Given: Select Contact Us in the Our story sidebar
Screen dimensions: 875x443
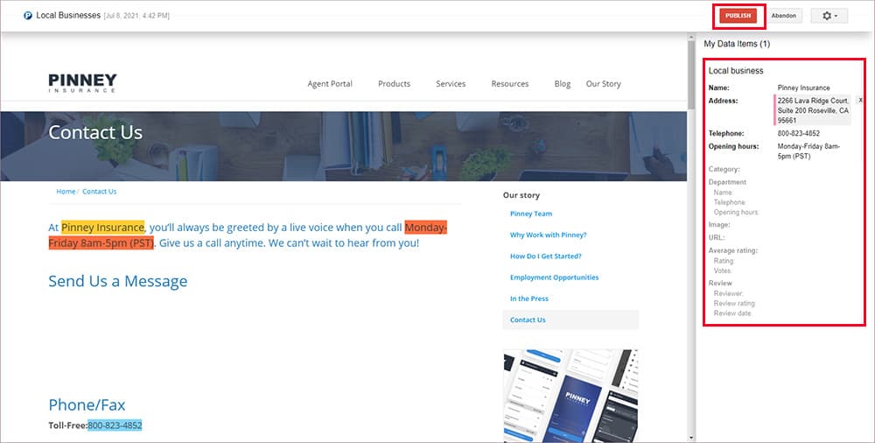Looking at the screenshot, I should coord(570,320).
